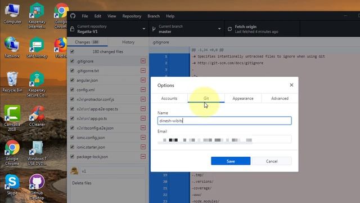360x203 pixels.
Task: Open the Skype desktop icon
Action: [12, 184]
